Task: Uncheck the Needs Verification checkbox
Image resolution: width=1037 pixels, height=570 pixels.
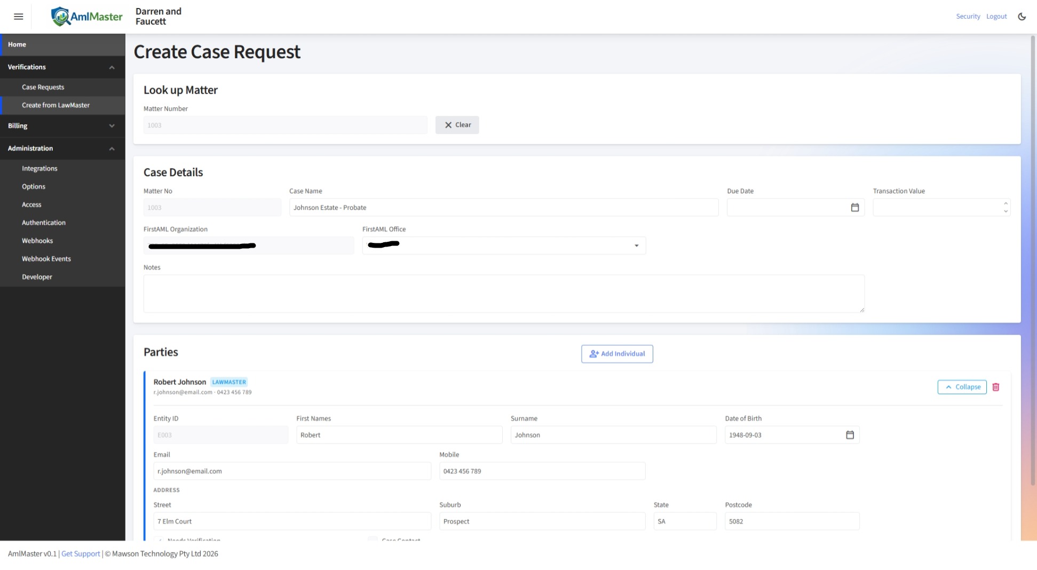Action: coord(160,540)
